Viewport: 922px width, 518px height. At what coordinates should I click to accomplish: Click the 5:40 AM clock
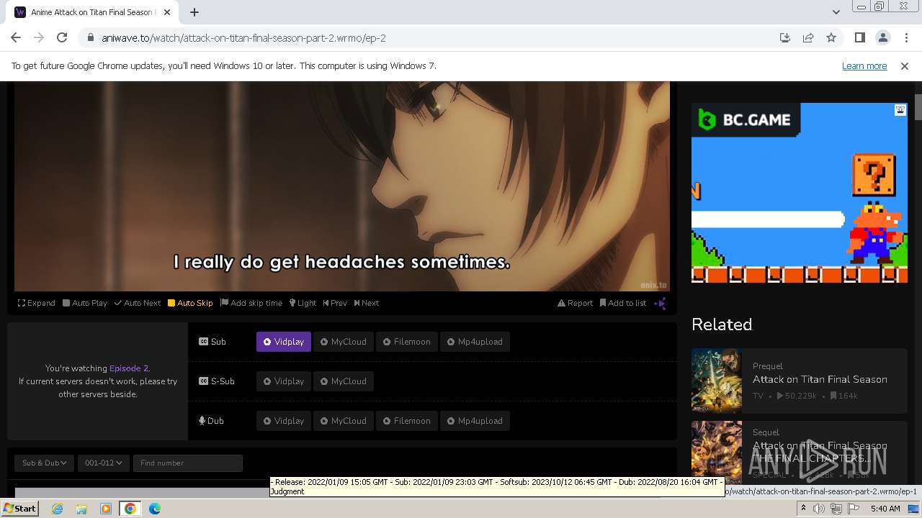pyautogui.click(x=885, y=509)
